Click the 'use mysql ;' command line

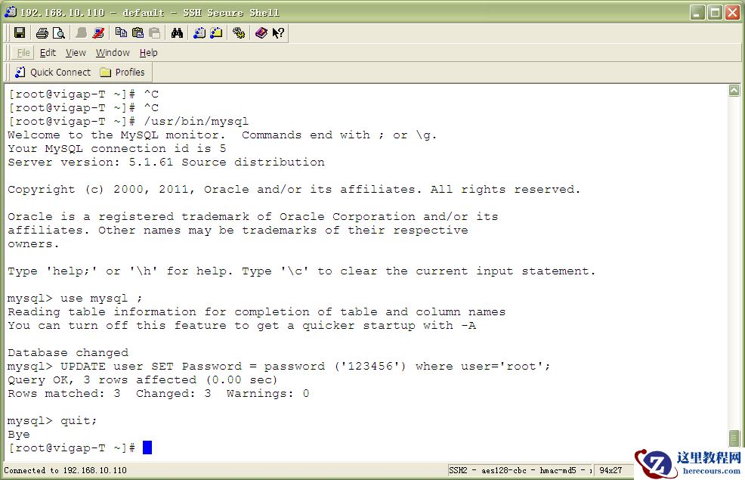pyautogui.click(x=75, y=299)
